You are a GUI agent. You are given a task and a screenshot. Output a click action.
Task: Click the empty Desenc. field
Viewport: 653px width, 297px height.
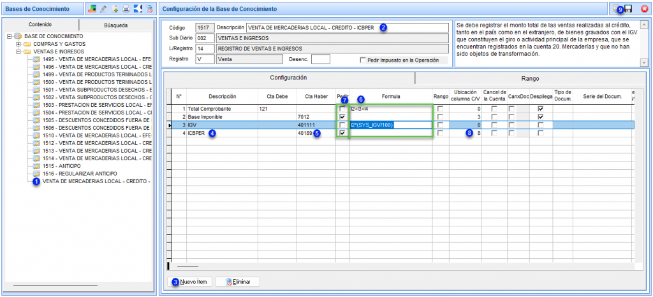pos(321,59)
